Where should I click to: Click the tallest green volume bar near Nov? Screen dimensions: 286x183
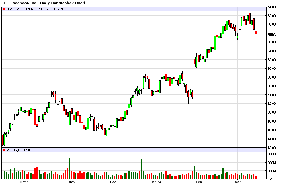pyautogui.click(x=70, y=169)
